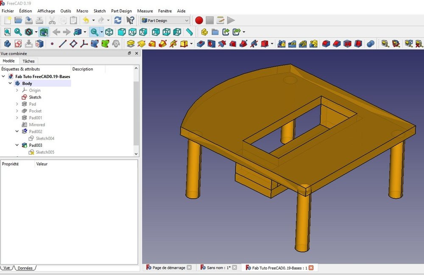Image resolution: width=424 pixels, height=275 pixels.
Task: Switch to isometric view
Action: tap(109, 32)
